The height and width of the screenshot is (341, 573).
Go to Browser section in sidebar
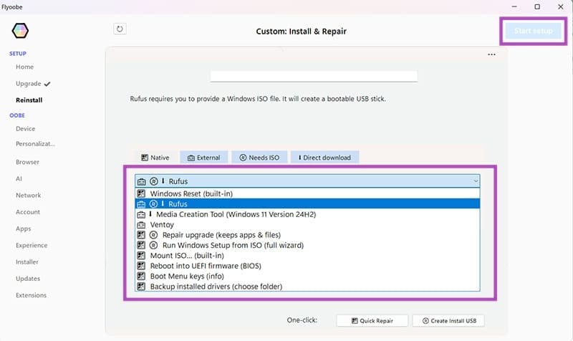(x=28, y=162)
